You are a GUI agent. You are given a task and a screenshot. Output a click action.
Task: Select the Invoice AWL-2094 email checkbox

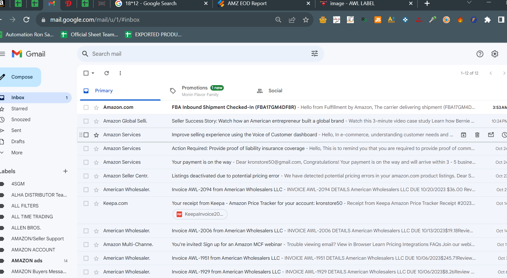tap(86, 190)
